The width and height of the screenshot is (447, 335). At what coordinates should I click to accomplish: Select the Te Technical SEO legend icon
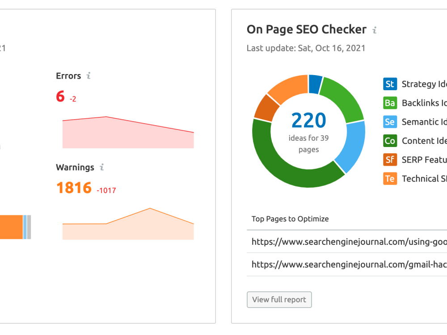390,179
